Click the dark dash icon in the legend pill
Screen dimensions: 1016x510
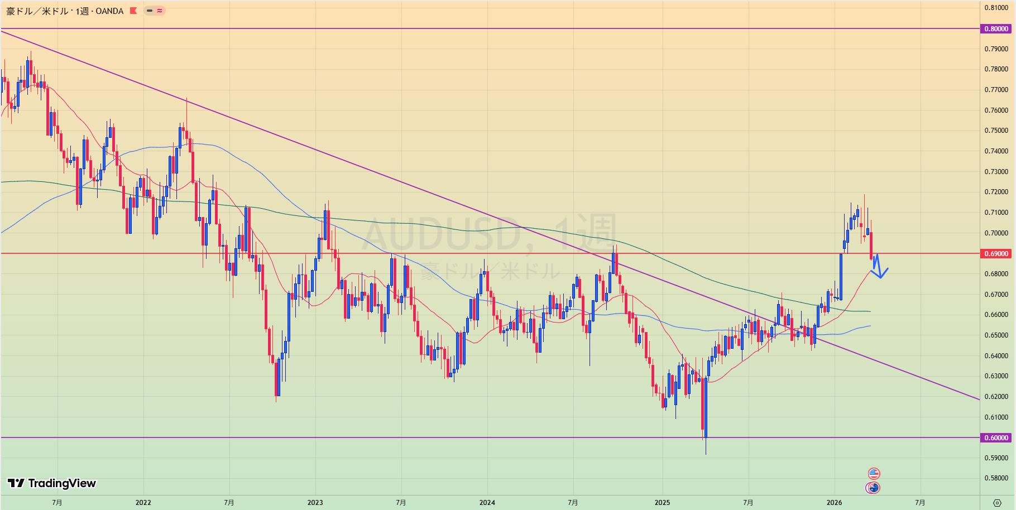150,11
